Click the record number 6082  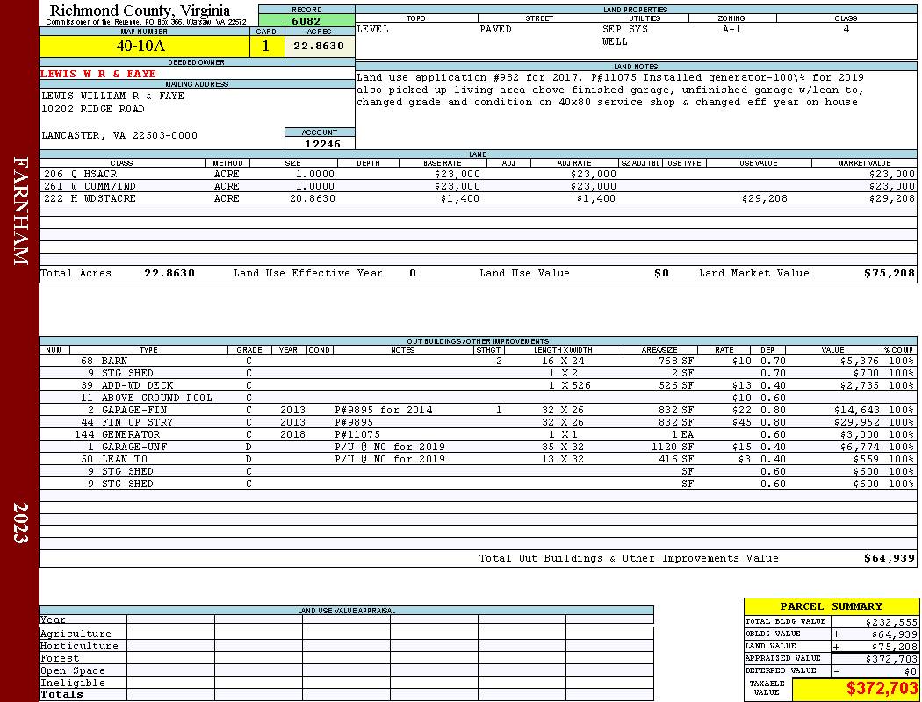coord(306,20)
